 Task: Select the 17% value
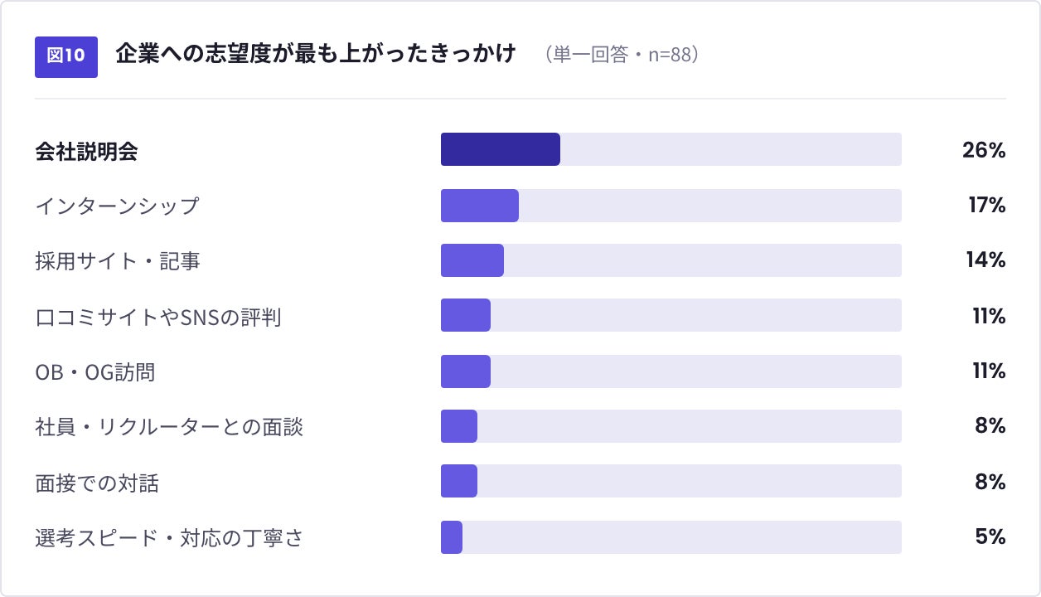tap(987, 205)
